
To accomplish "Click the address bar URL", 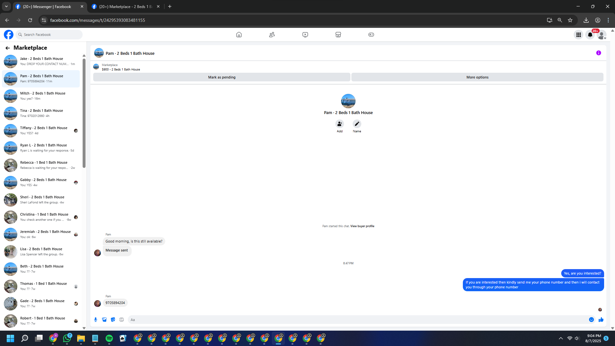I will tap(97, 20).
